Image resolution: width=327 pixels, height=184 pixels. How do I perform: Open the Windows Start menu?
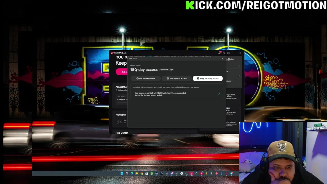pyautogui.click(x=122, y=174)
